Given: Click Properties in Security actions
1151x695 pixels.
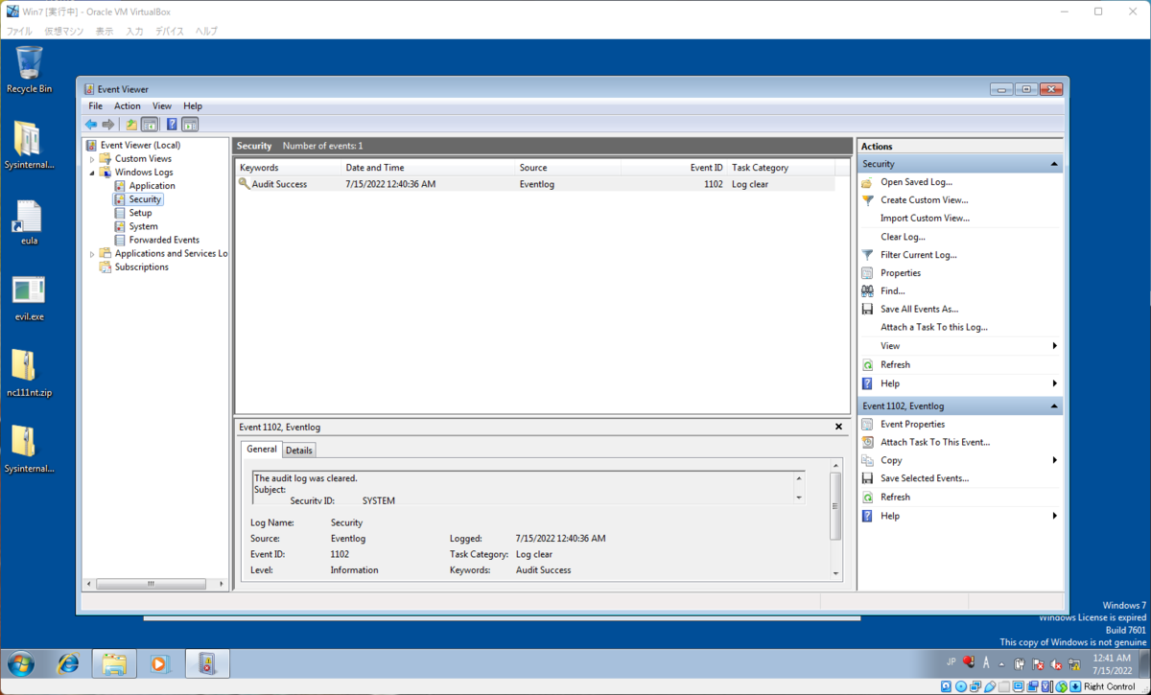Looking at the screenshot, I should point(901,273).
